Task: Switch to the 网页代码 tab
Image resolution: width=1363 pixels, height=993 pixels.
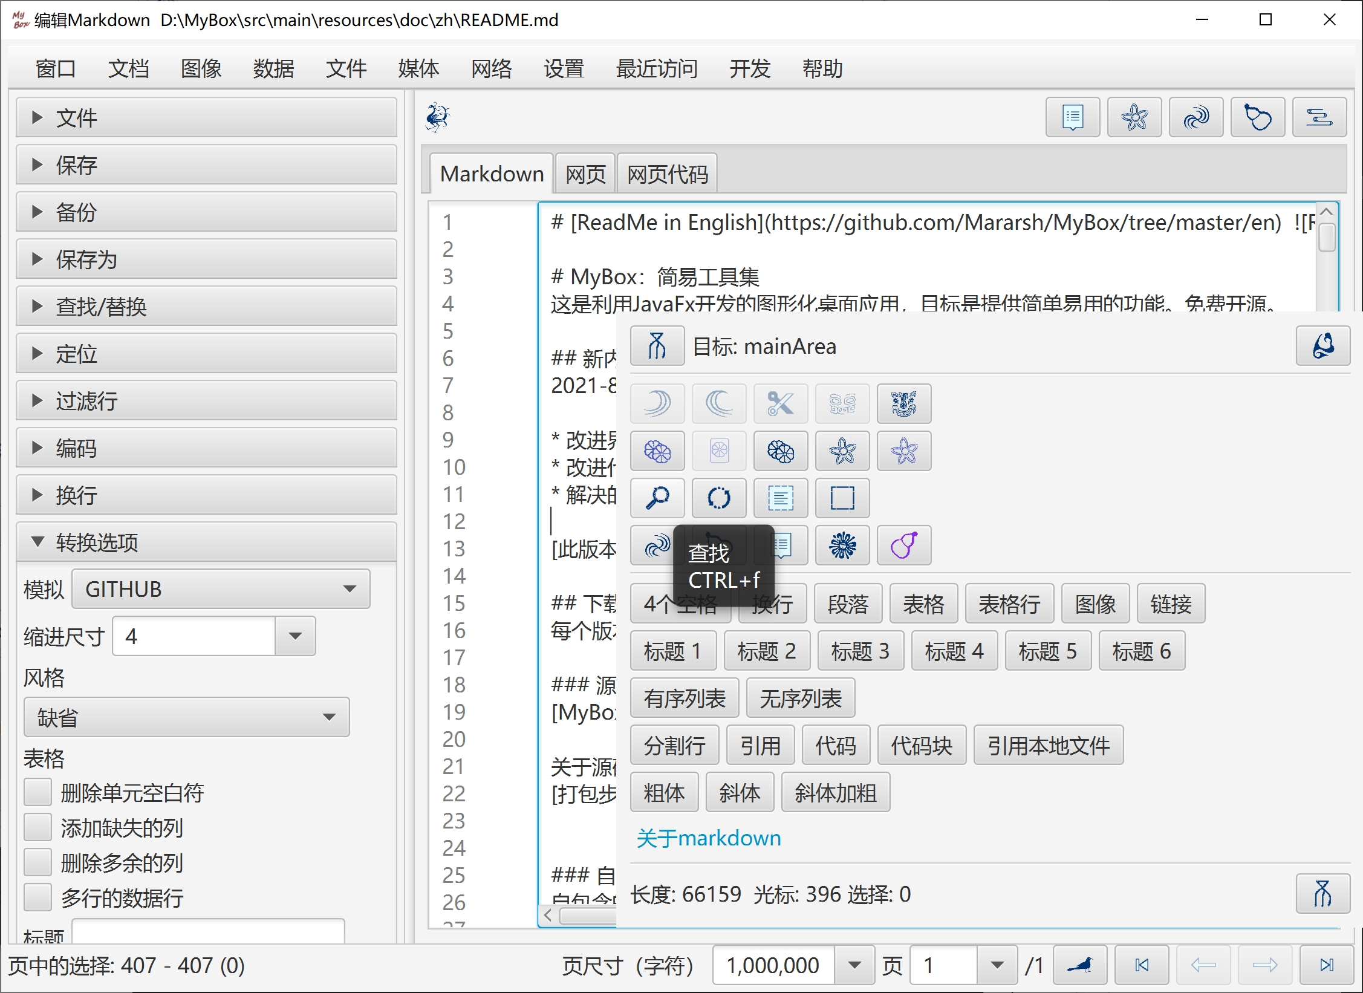Action: point(667,174)
